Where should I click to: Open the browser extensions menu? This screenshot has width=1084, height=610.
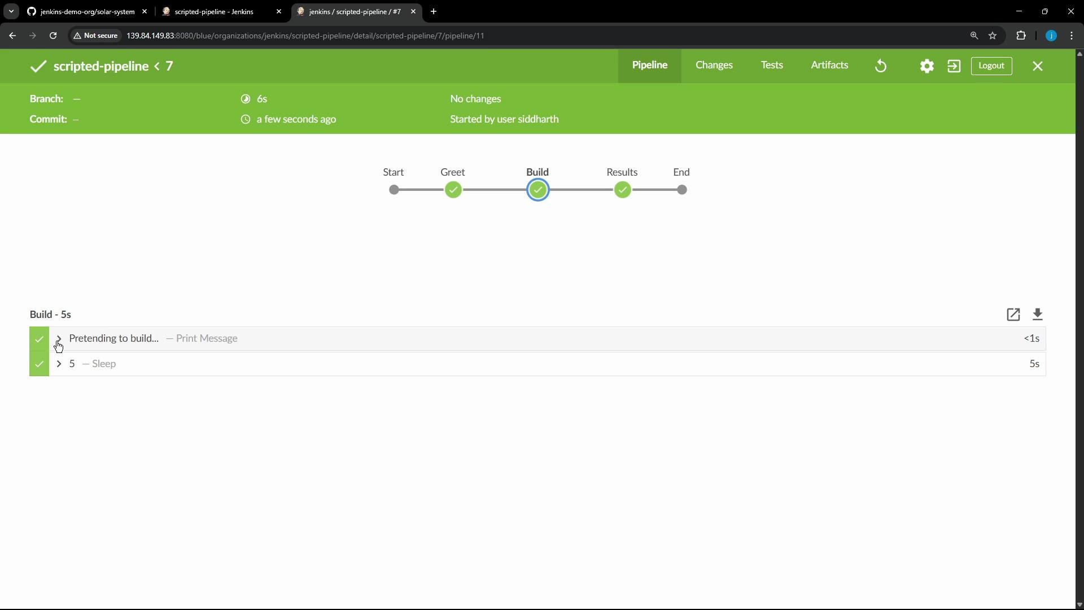(x=1021, y=36)
